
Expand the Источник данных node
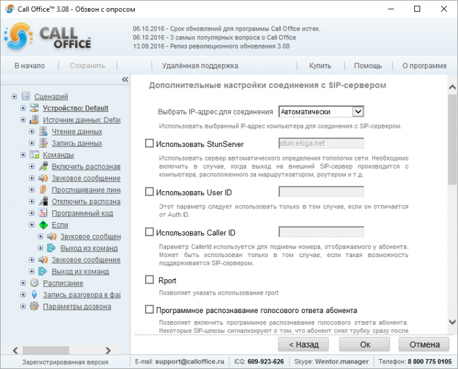tap(23, 119)
